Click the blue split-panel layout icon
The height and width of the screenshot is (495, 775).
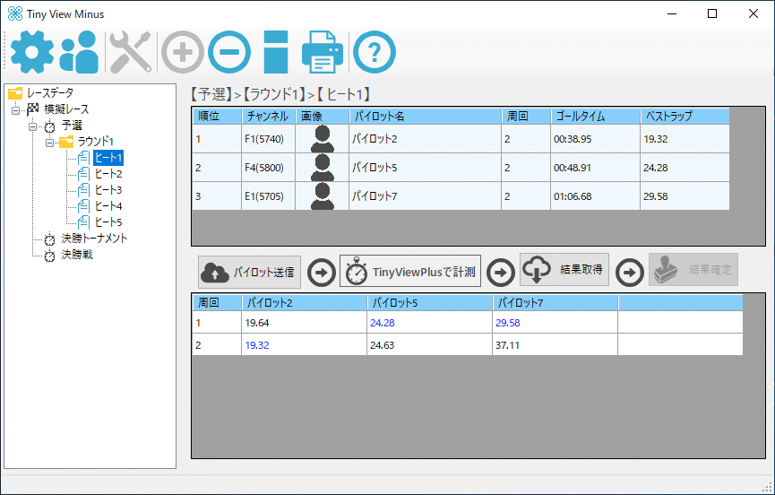[276, 52]
